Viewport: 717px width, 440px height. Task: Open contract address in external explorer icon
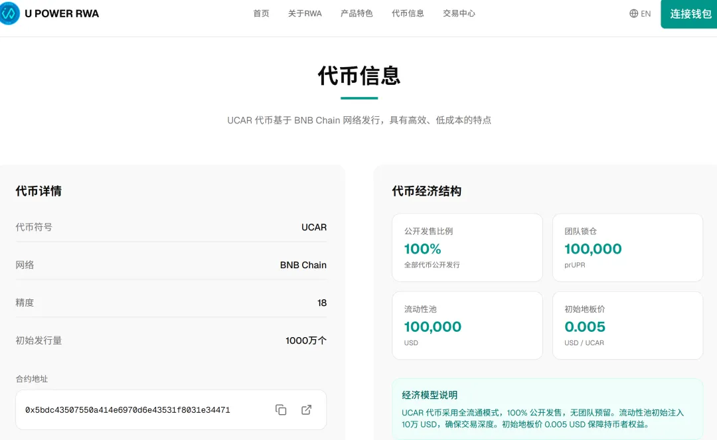pos(306,410)
